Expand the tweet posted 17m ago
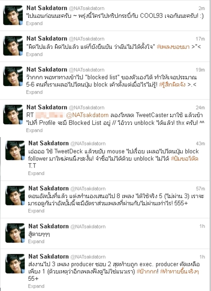211x291 pixels. (x=34, y=54)
